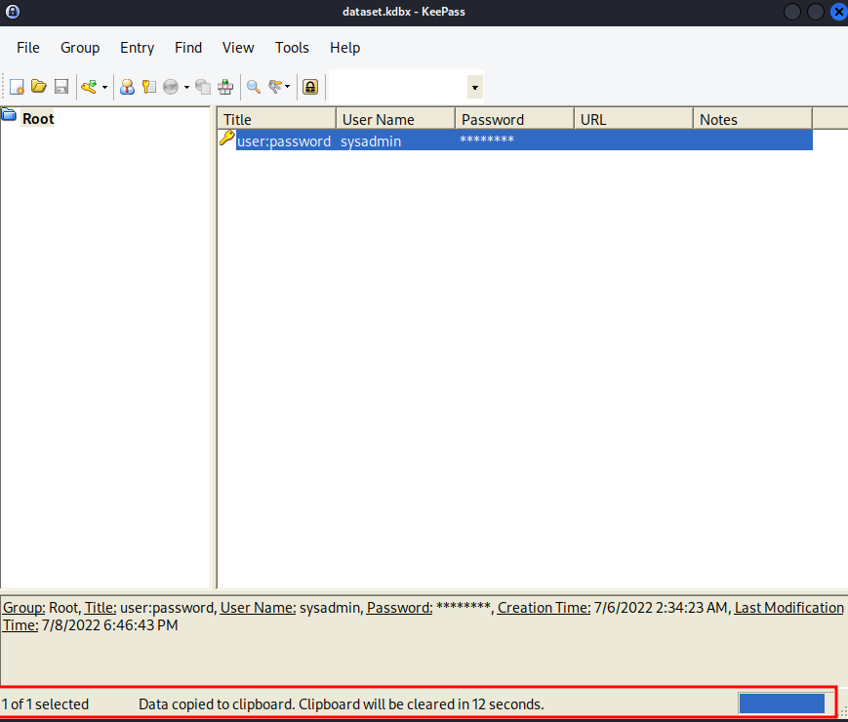This screenshot has width=848, height=722.
Task: Click the KeePass lock icon in title bar
Action: 13,12
